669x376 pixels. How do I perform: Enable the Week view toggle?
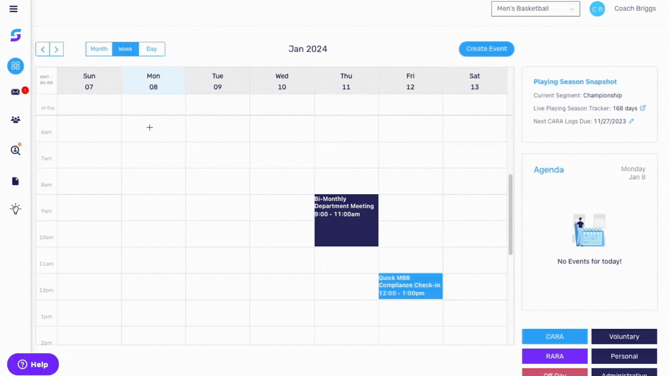click(125, 49)
